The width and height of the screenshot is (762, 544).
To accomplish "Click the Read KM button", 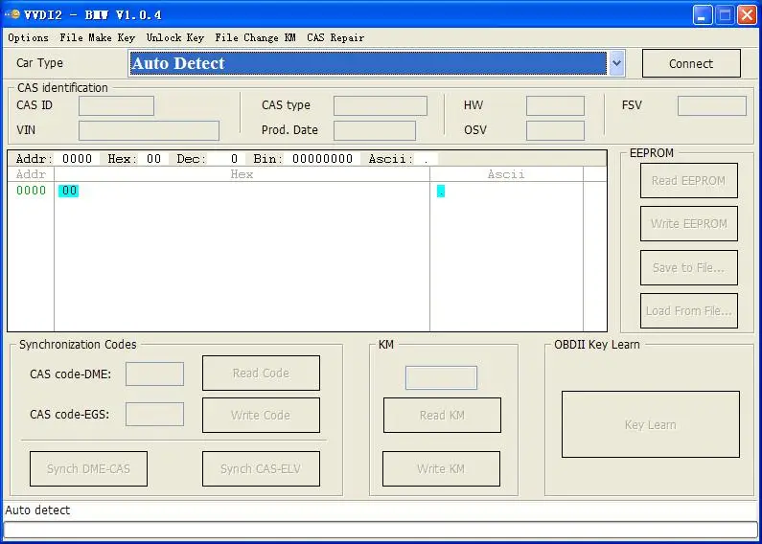I will click(442, 416).
